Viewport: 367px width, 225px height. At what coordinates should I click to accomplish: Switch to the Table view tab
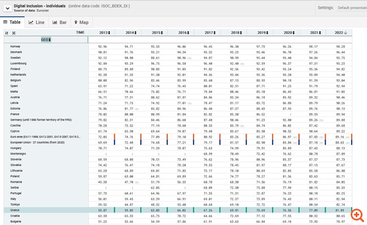(12, 22)
